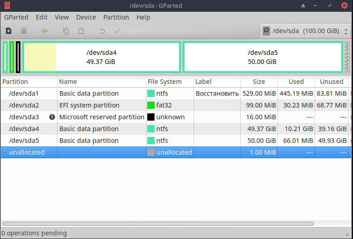353x239 pixels.
Task: Click the GParted app icon in title bar
Action: click(7, 5)
